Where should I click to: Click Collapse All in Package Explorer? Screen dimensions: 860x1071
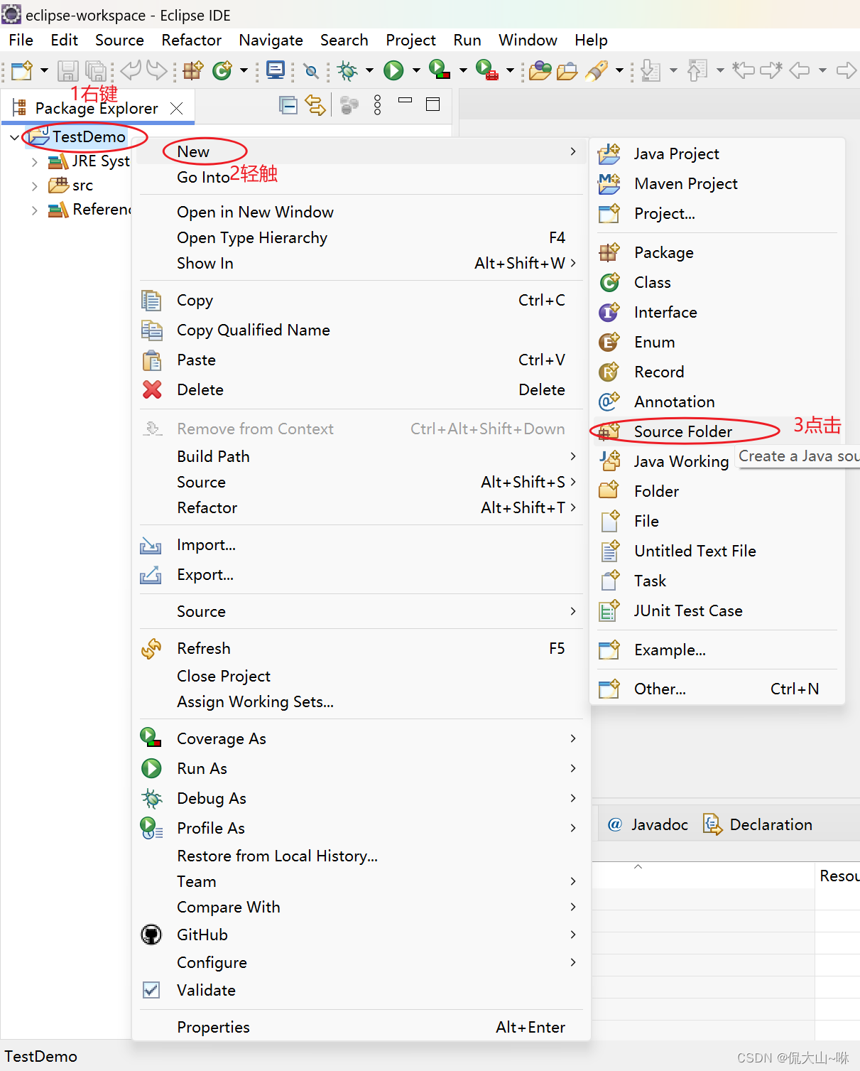[288, 105]
